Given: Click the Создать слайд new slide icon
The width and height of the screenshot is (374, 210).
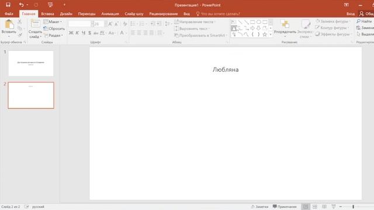Looking at the screenshot, I should (x=35, y=24).
